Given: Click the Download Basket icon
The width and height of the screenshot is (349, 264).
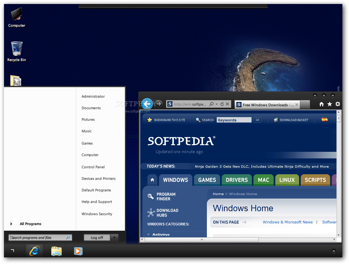Looking at the screenshot, I should (276, 120).
